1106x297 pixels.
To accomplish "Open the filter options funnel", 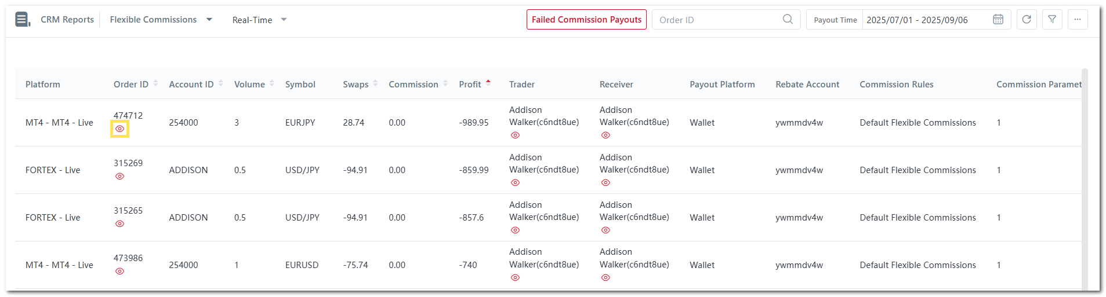I will click(1052, 20).
